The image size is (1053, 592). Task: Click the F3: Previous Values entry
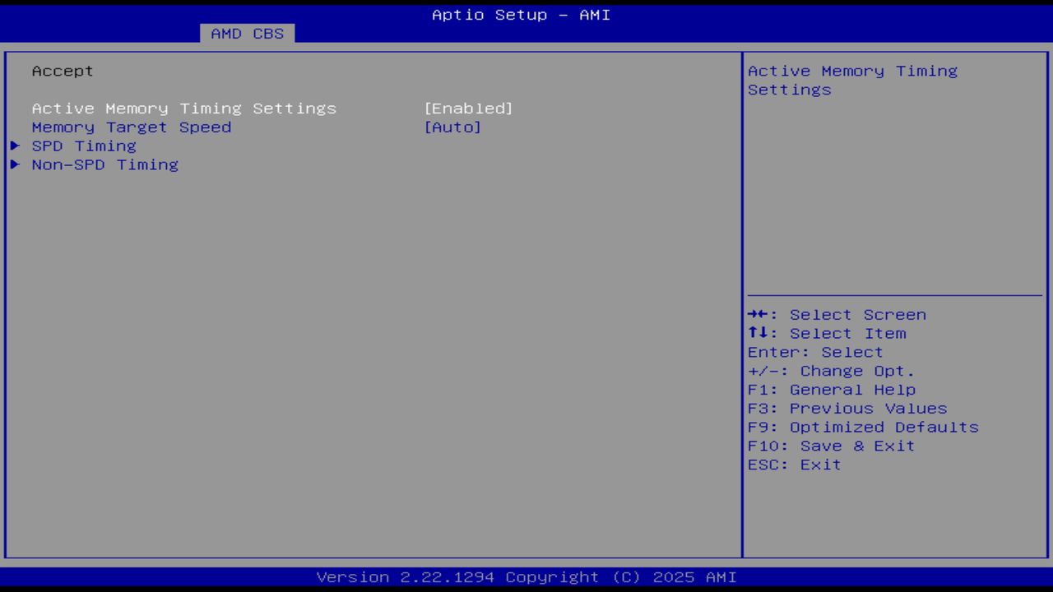coord(847,408)
